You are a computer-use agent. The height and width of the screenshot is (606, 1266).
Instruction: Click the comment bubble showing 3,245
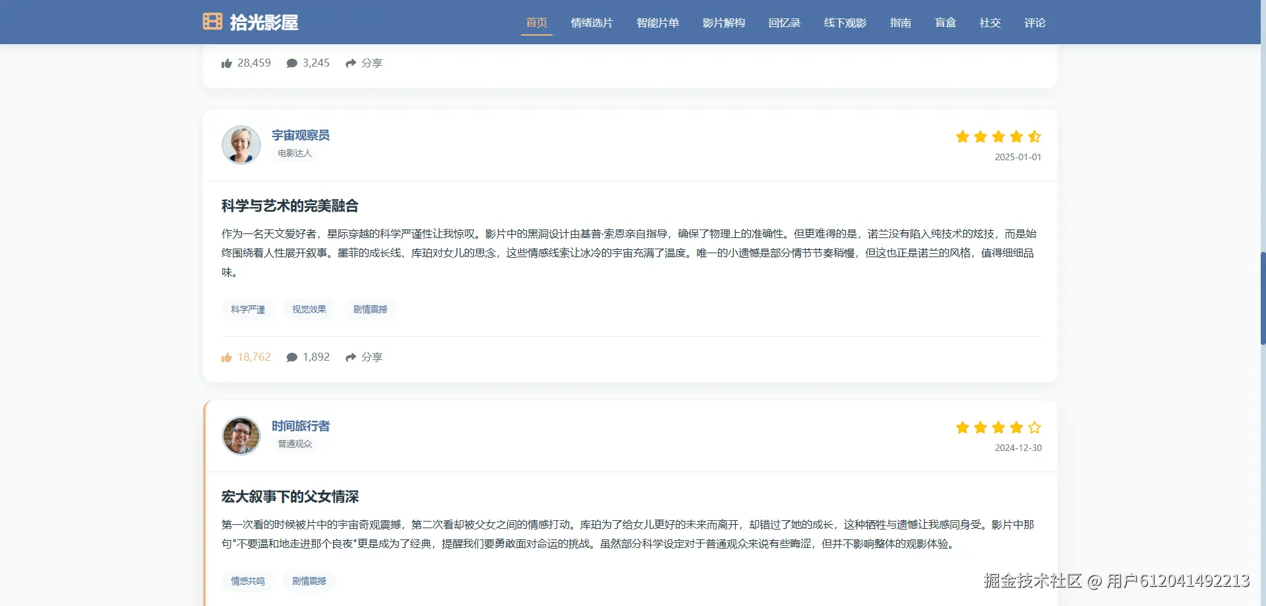click(x=293, y=63)
